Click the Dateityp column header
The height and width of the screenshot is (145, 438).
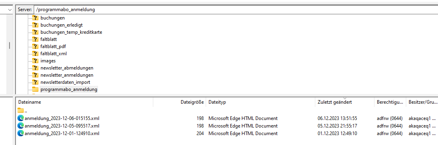pyautogui.click(x=260, y=102)
